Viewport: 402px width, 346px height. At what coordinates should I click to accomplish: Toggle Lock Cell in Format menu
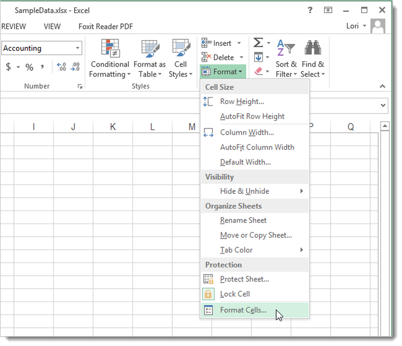click(x=255, y=294)
